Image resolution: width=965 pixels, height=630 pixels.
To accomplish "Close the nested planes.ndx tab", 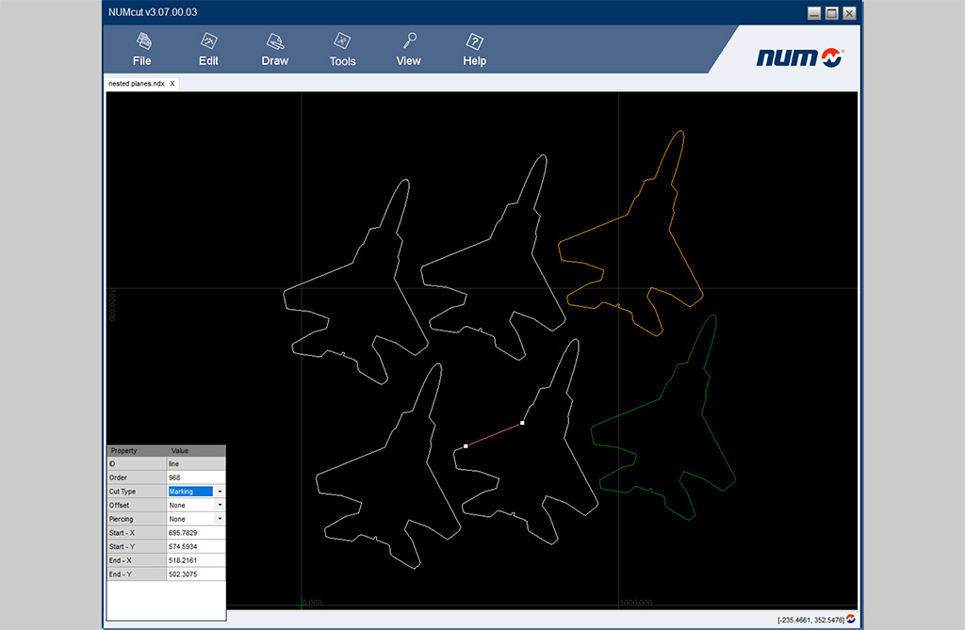I will (x=172, y=84).
